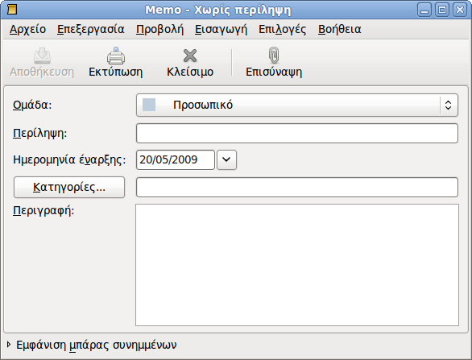This screenshot has width=472, height=360.
Task: Click the date field showing 20/05/2009
Action: click(x=176, y=159)
